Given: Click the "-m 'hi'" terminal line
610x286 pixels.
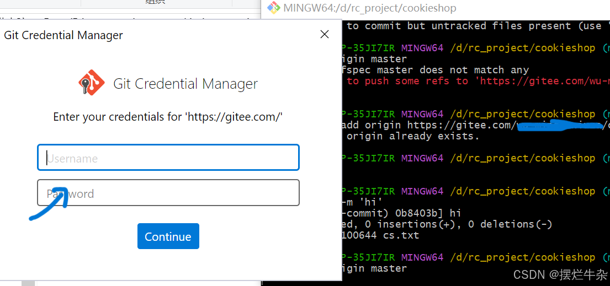Looking at the screenshot, I should (363, 202).
